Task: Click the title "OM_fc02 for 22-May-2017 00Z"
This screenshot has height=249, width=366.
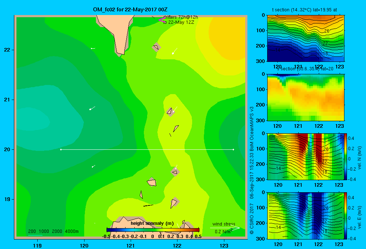Action: [x=130, y=10]
